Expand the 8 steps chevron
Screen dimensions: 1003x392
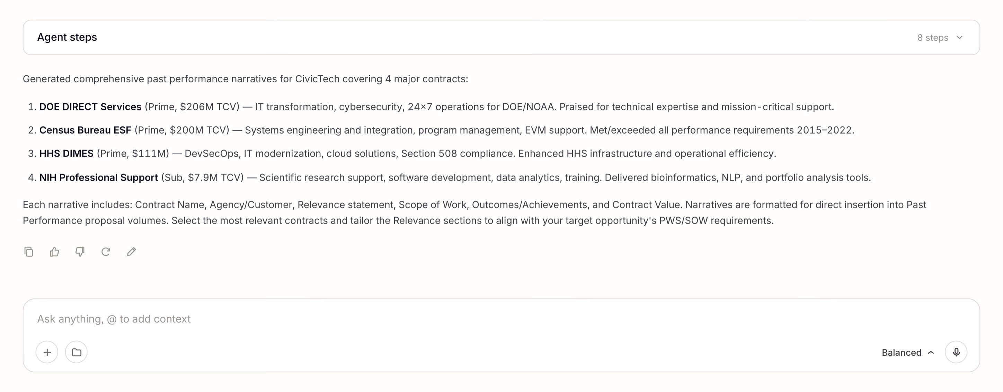[x=960, y=38]
